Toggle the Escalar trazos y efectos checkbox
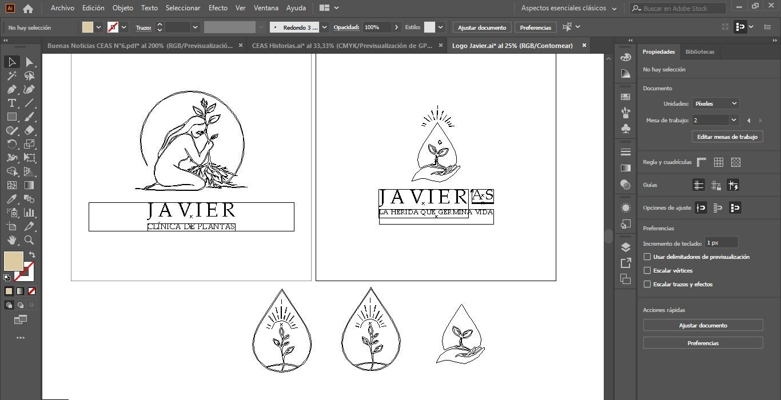781x400 pixels. [x=647, y=285]
